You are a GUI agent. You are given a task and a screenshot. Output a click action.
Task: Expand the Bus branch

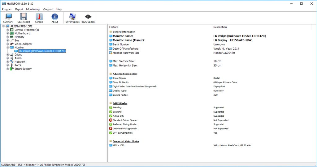8,40
